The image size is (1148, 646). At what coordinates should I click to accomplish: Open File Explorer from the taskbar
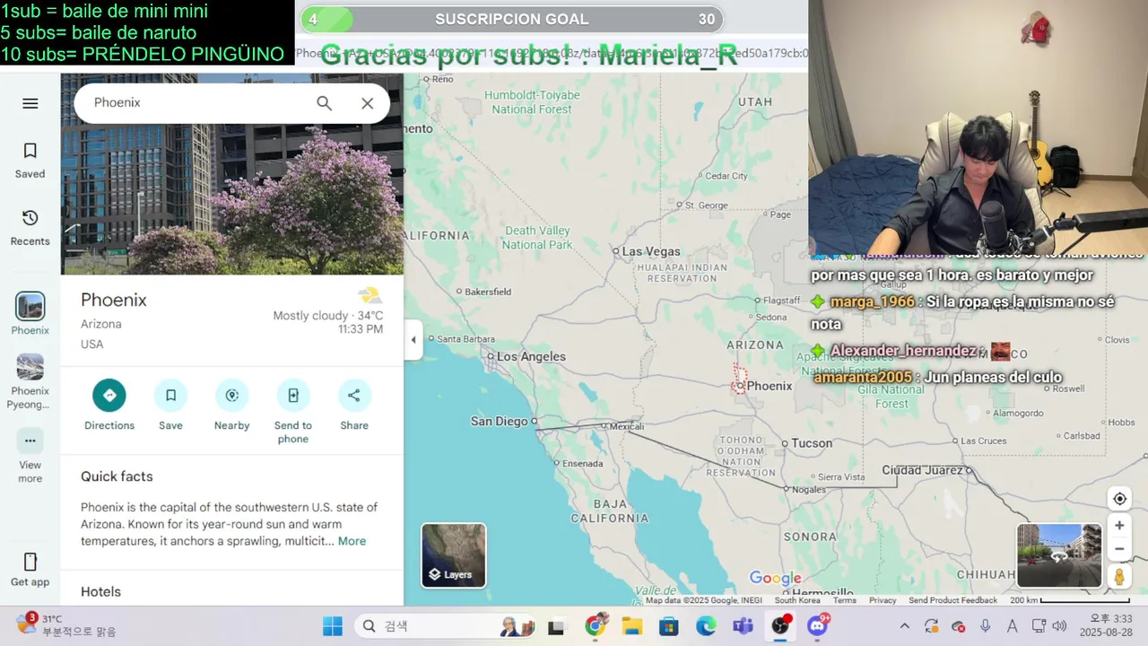coord(631,626)
